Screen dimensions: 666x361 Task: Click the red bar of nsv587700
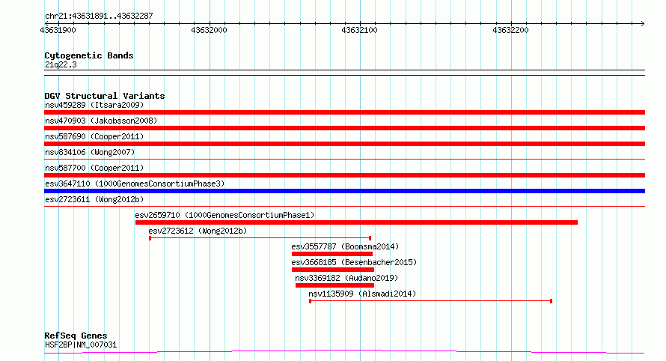344,175
